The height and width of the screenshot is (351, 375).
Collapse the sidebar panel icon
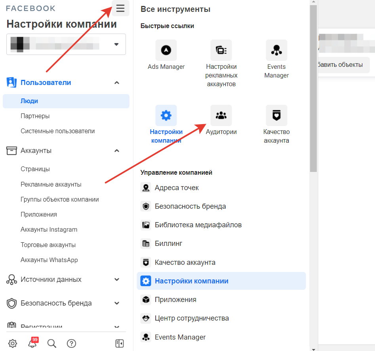119,343
